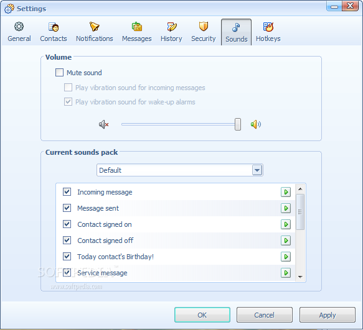Click the Cancel button
Screen dimensions: 363x330
[x=265, y=314]
